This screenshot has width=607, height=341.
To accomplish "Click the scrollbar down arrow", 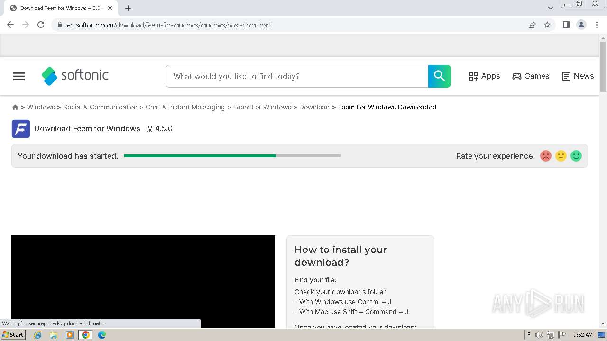I will (x=603, y=324).
